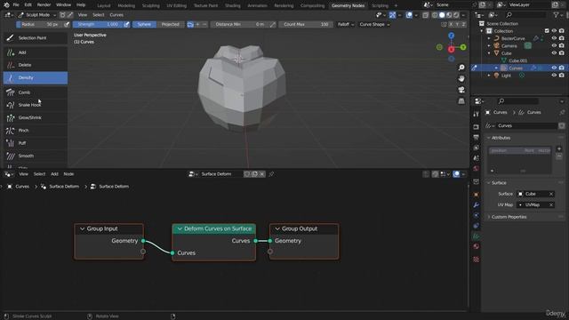Clear the Surface Cube field
This screenshot has width=569, height=320.
[x=551, y=194]
